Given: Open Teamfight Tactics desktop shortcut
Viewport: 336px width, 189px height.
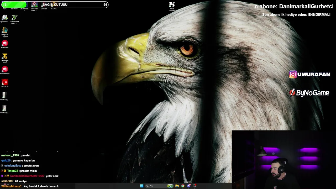Looking at the screenshot, I should pos(5,58).
